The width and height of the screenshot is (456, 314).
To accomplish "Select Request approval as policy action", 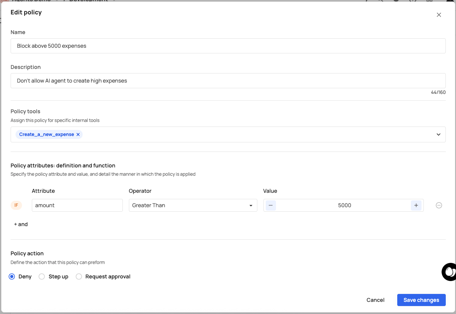I will [x=79, y=277].
